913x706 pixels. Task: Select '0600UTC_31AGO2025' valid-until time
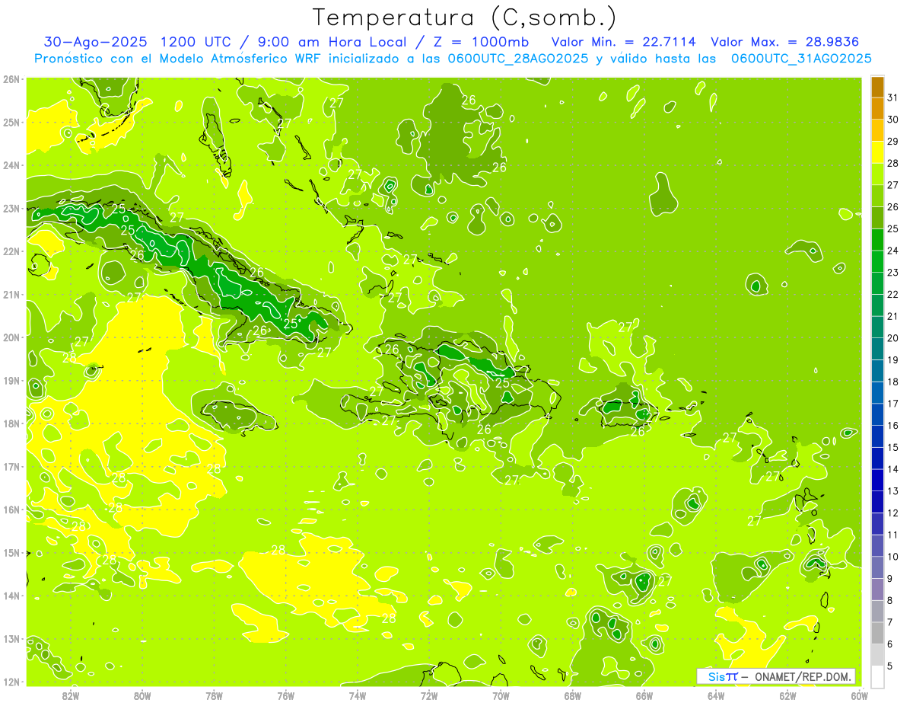pos(801,59)
